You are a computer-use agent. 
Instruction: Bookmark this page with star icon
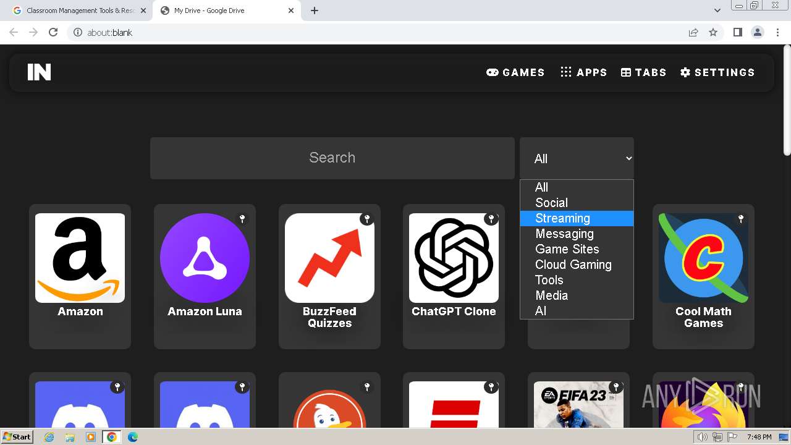click(x=713, y=32)
